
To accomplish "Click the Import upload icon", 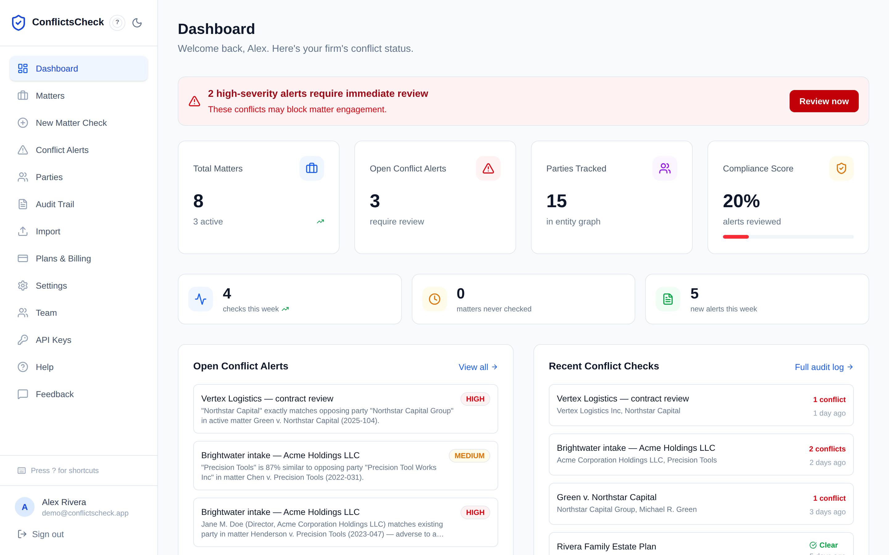I will coord(23,232).
